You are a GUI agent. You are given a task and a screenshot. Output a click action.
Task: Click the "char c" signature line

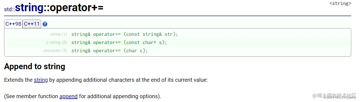[x=110, y=51]
